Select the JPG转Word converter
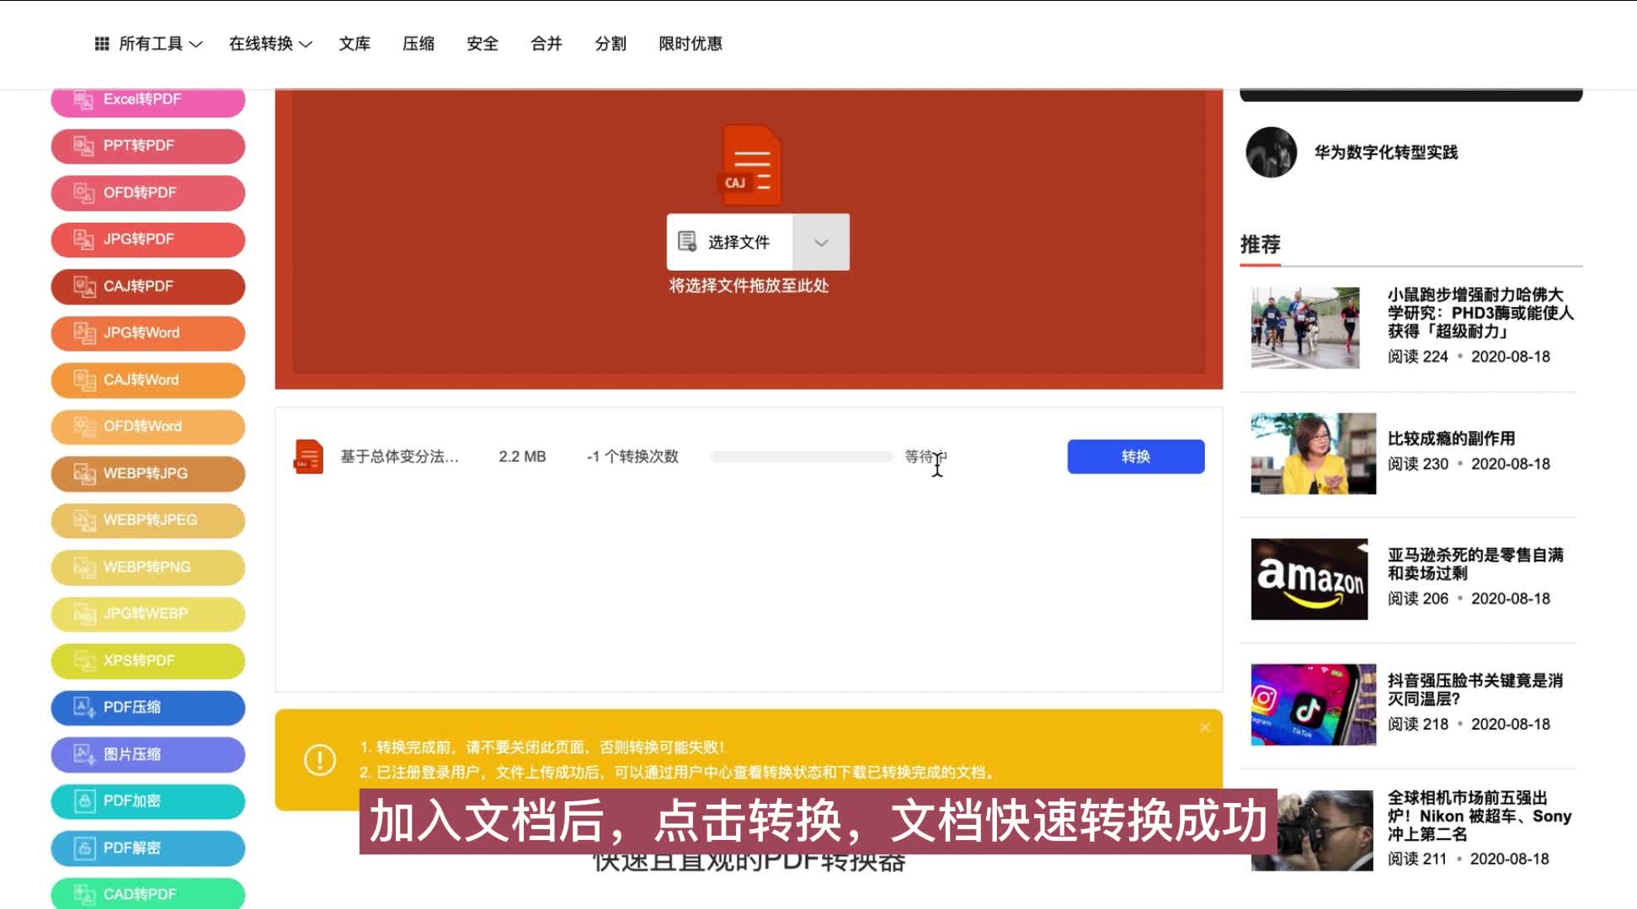This screenshot has height=909, width=1637. tap(147, 332)
